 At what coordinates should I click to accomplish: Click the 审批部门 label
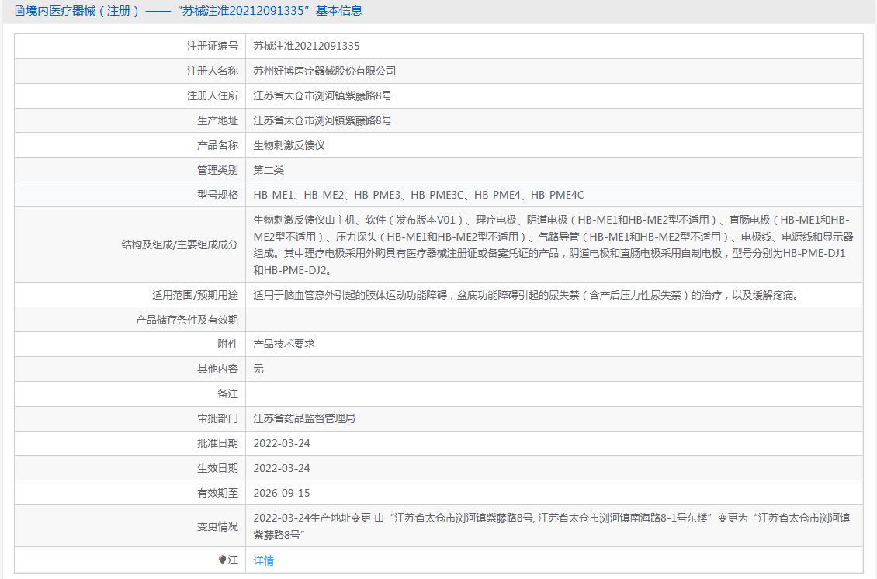tap(217, 418)
